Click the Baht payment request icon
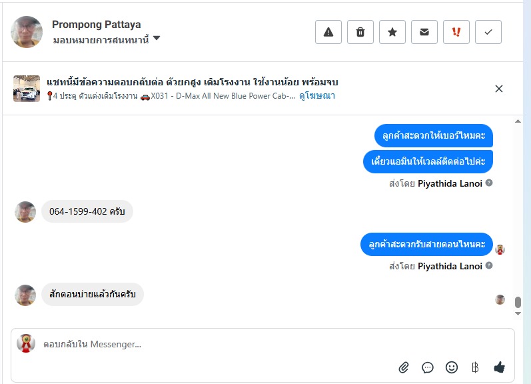 tap(475, 367)
